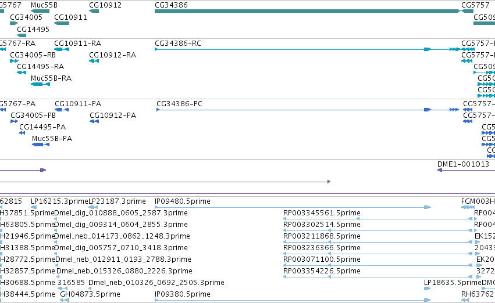The width and height of the screenshot is (495, 303).
Task: Select the CG14495 gene label
Action: (33, 29)
